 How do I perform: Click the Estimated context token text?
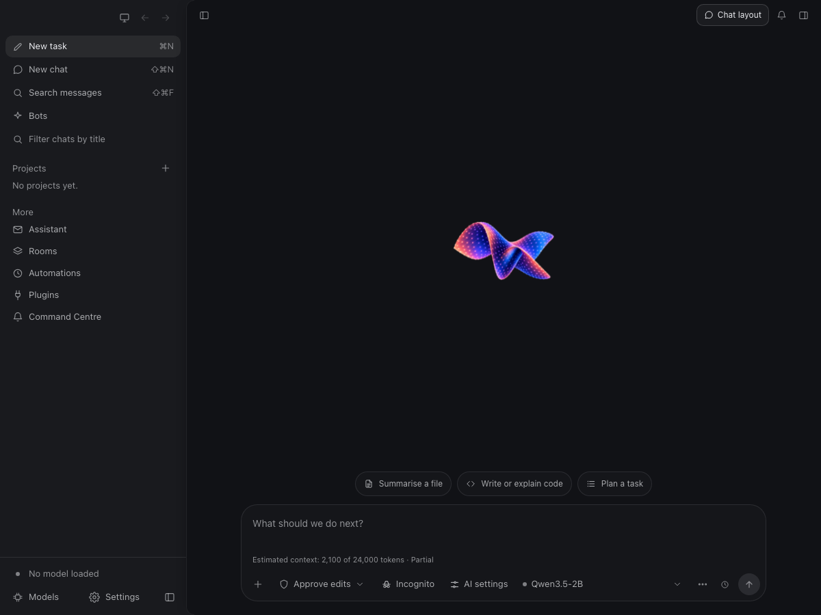[343, 560]
